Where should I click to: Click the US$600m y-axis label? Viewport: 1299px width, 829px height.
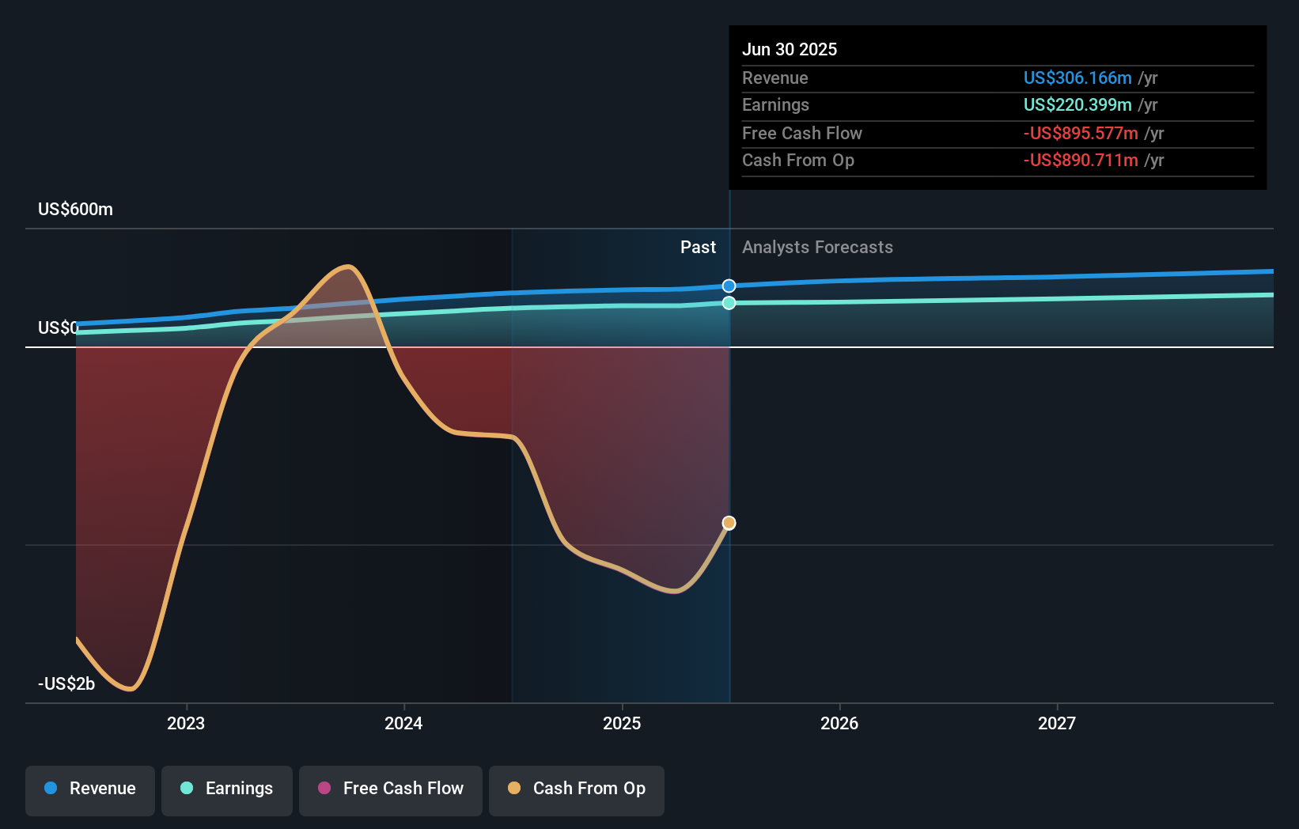(x=75, y=210)
